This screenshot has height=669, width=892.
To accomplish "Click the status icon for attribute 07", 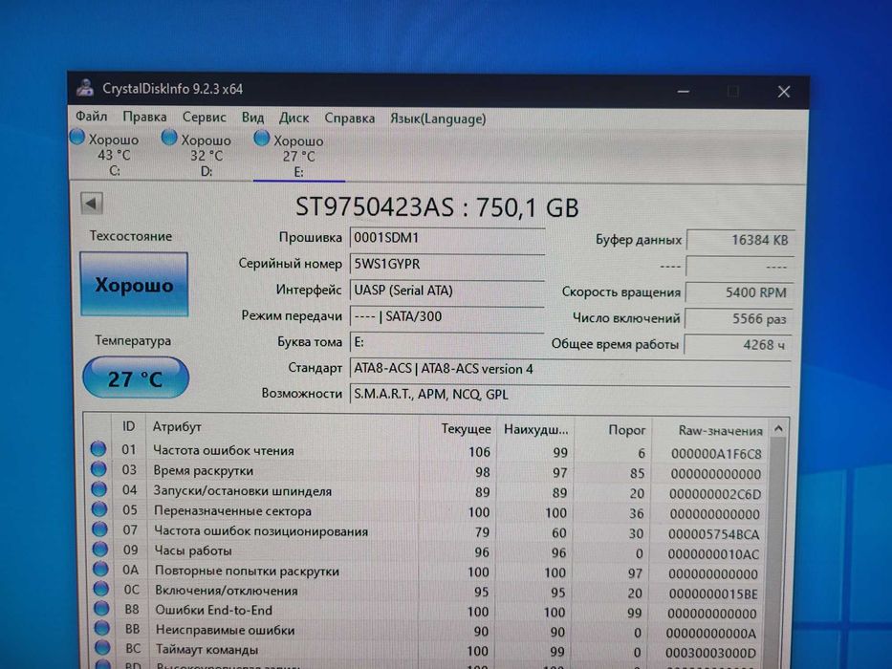I will [99, 529].
